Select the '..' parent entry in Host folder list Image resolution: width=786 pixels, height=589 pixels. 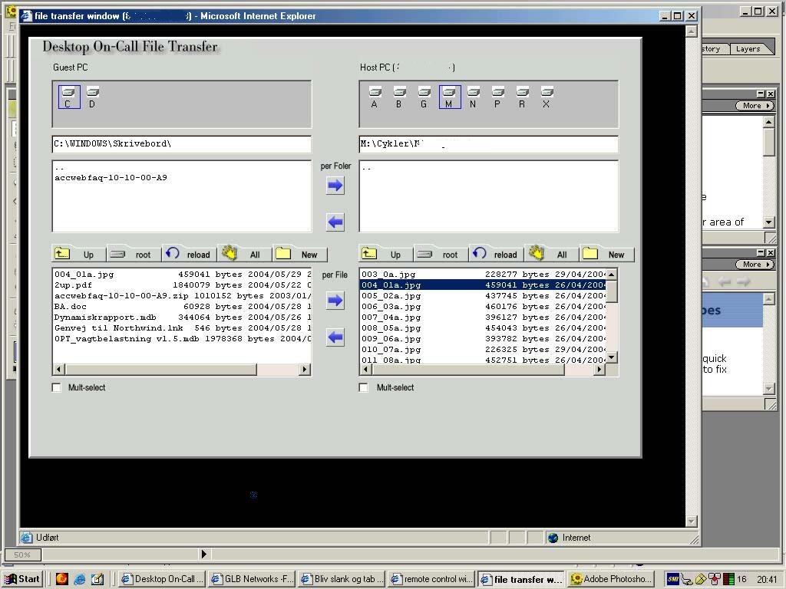[366, 168]
